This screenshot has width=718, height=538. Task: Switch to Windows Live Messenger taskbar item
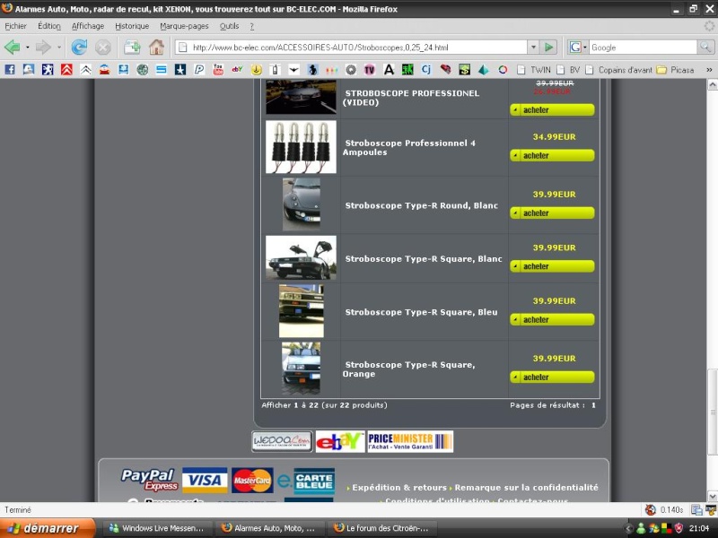[156, 528]
